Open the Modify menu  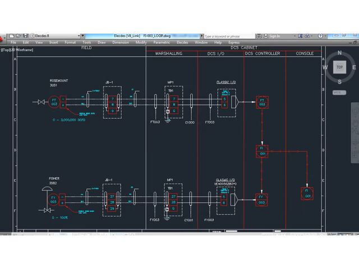tap(141, 43)
